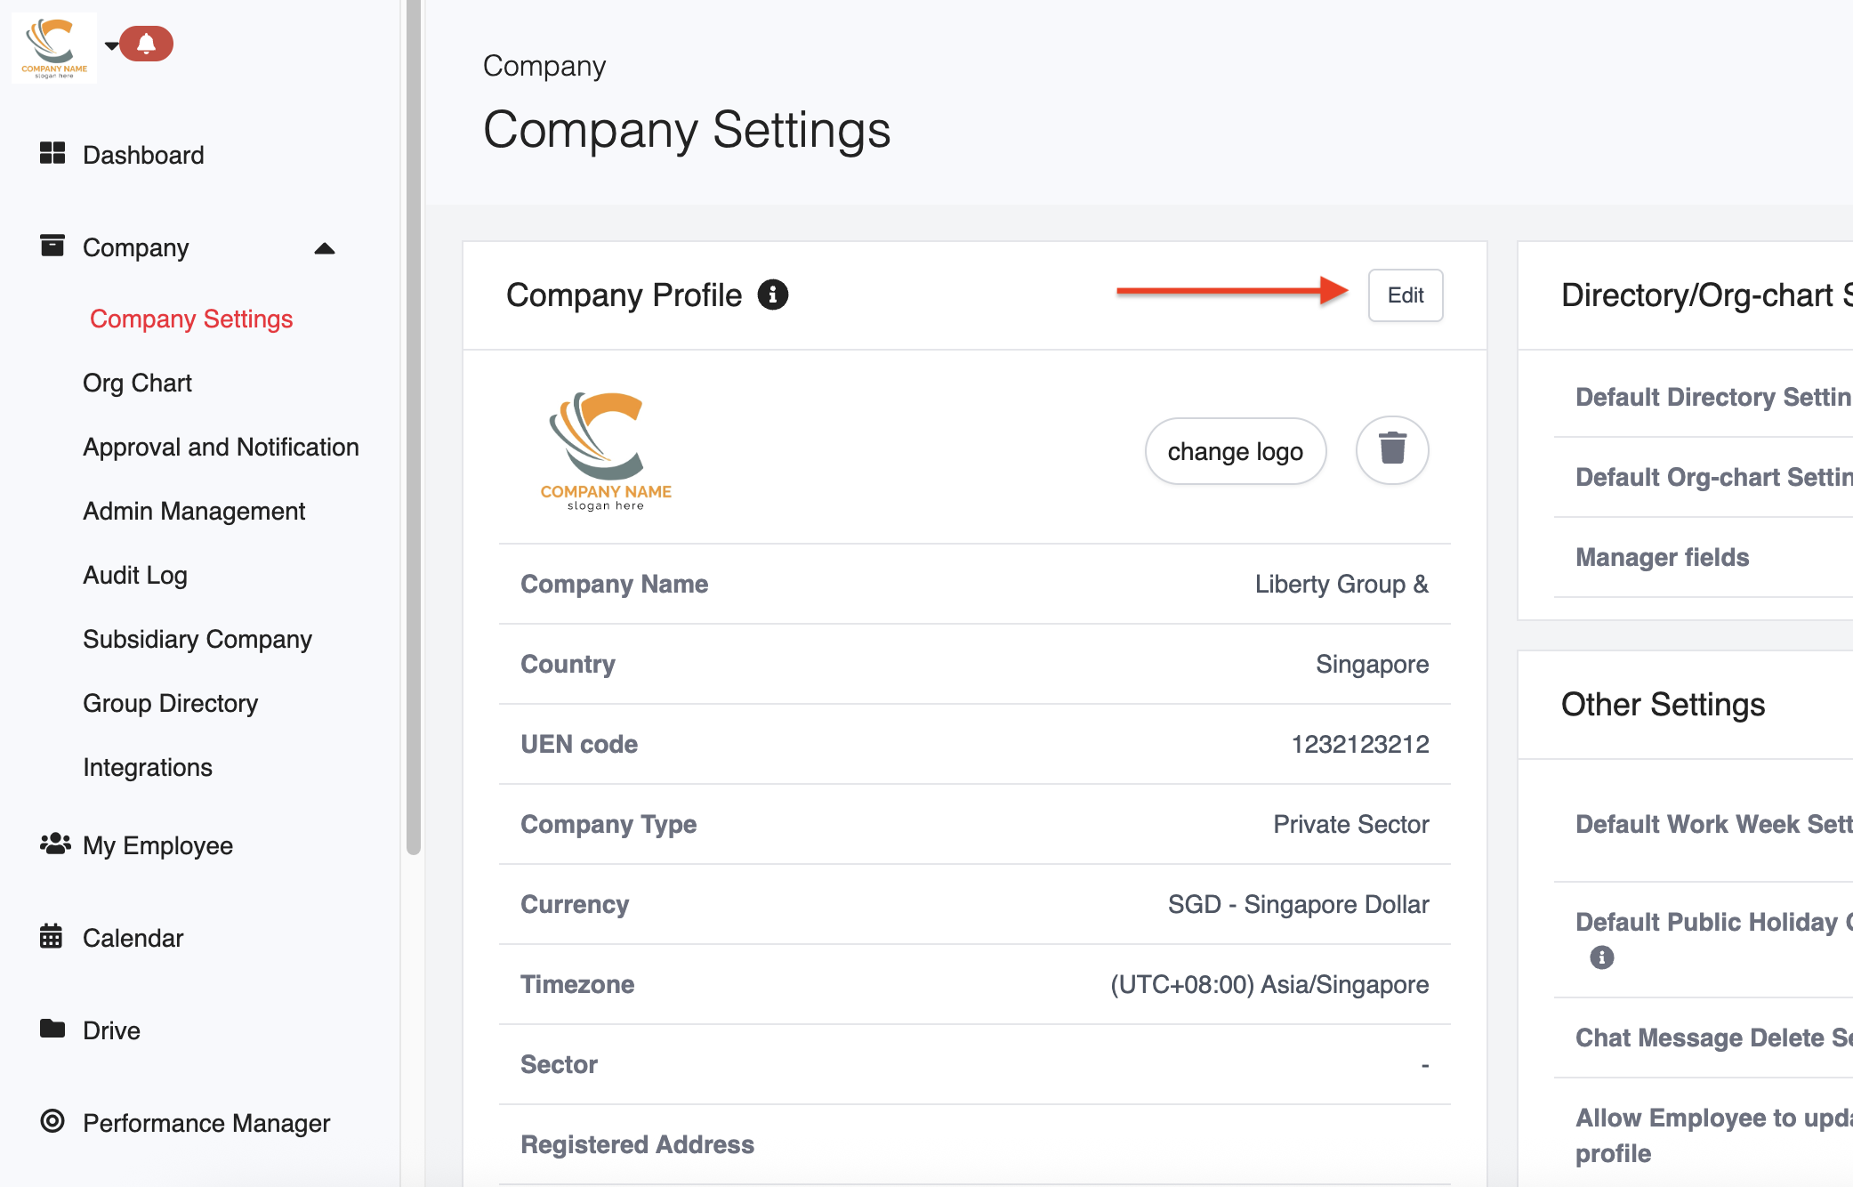Go to Approval and Notification
1853x1187 pixels.
click(x=221, y=447)
